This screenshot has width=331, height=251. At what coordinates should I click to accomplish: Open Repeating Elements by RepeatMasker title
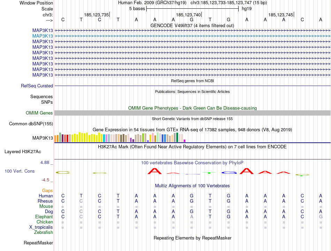click(192, 238)
